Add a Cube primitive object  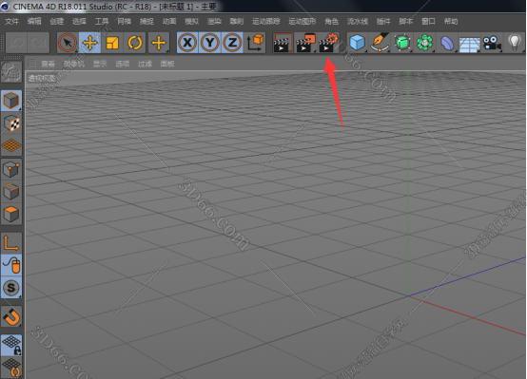[x=357, y=43]
